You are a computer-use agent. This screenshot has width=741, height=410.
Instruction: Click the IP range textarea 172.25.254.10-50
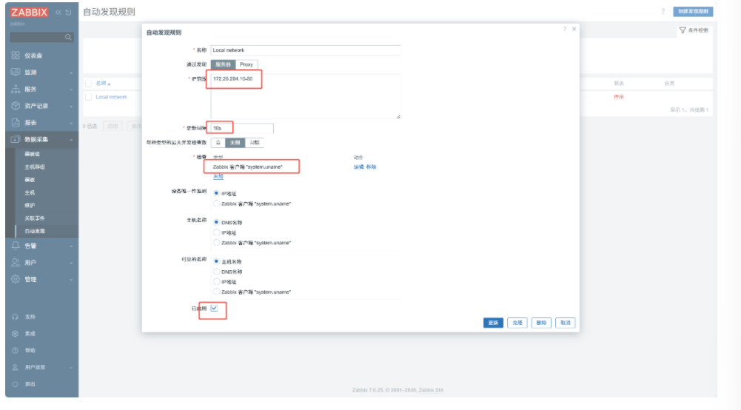pos(306,96)
